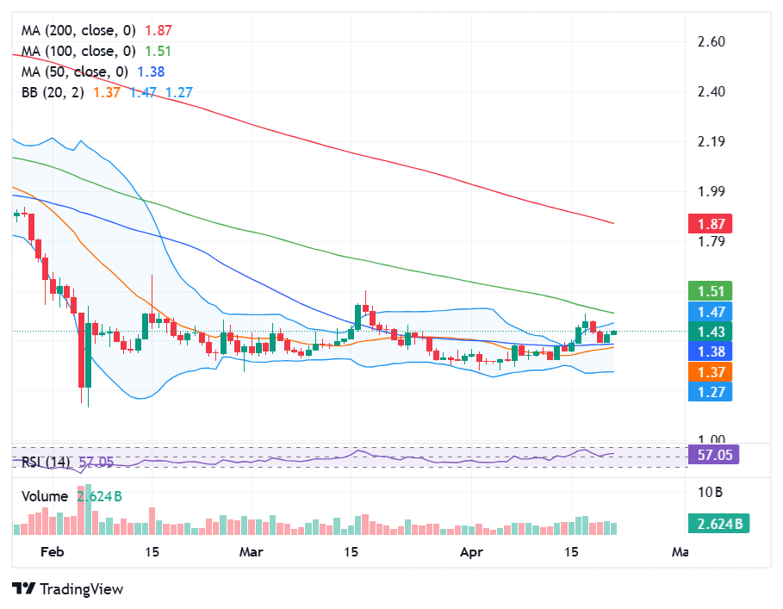
Task: Select Apr on the time axis
Action: click(x=471, y=551)
